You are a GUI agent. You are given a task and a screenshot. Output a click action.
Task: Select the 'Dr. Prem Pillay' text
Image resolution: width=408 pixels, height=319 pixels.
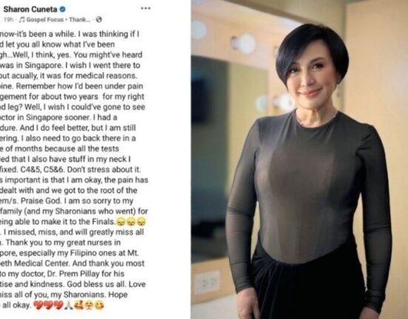pos(73,274)
